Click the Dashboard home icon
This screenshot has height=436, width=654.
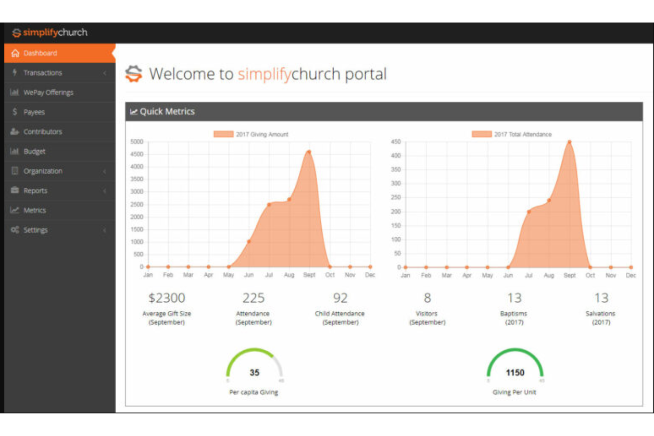pyautogui.click(x=15, y=53)
